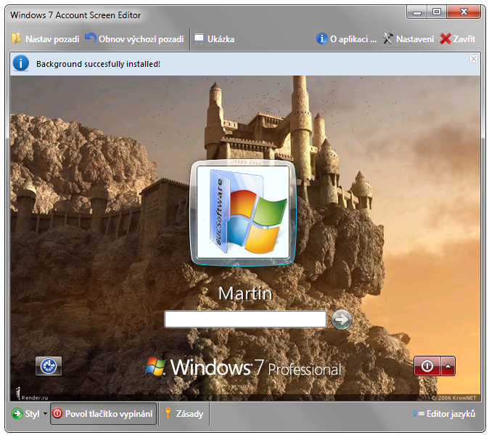Dismiss the background installed notification

pos(474,59)
